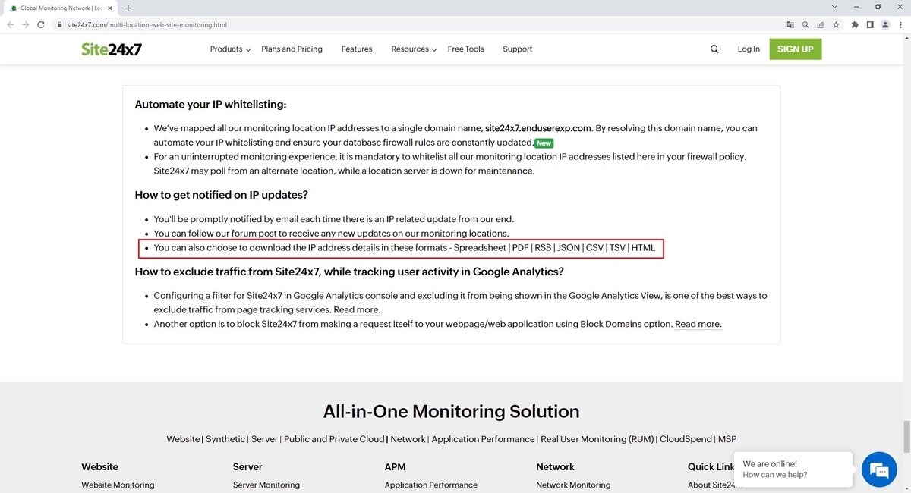Image resolution: width=911 pixels, height=493 pixels.
Task: Open Server Monitoring footer link
Action: (x=266, y=485)
